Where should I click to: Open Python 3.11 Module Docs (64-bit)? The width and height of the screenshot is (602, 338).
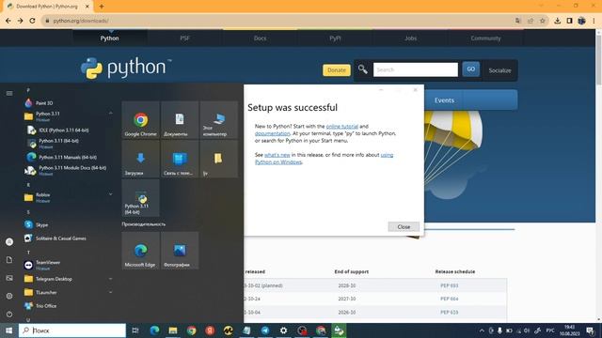coord(72,170)
